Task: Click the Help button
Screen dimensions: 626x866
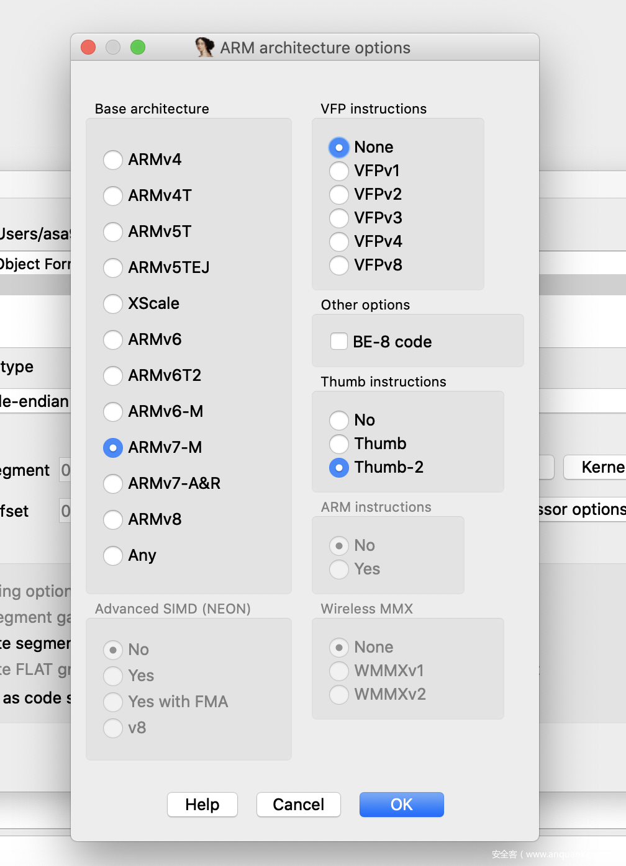Action: (x=202, y=805)
